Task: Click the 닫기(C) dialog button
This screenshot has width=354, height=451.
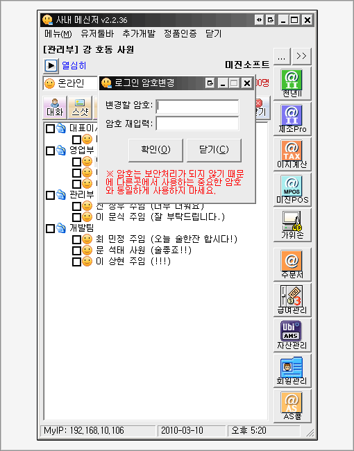Action: point(214,150)
